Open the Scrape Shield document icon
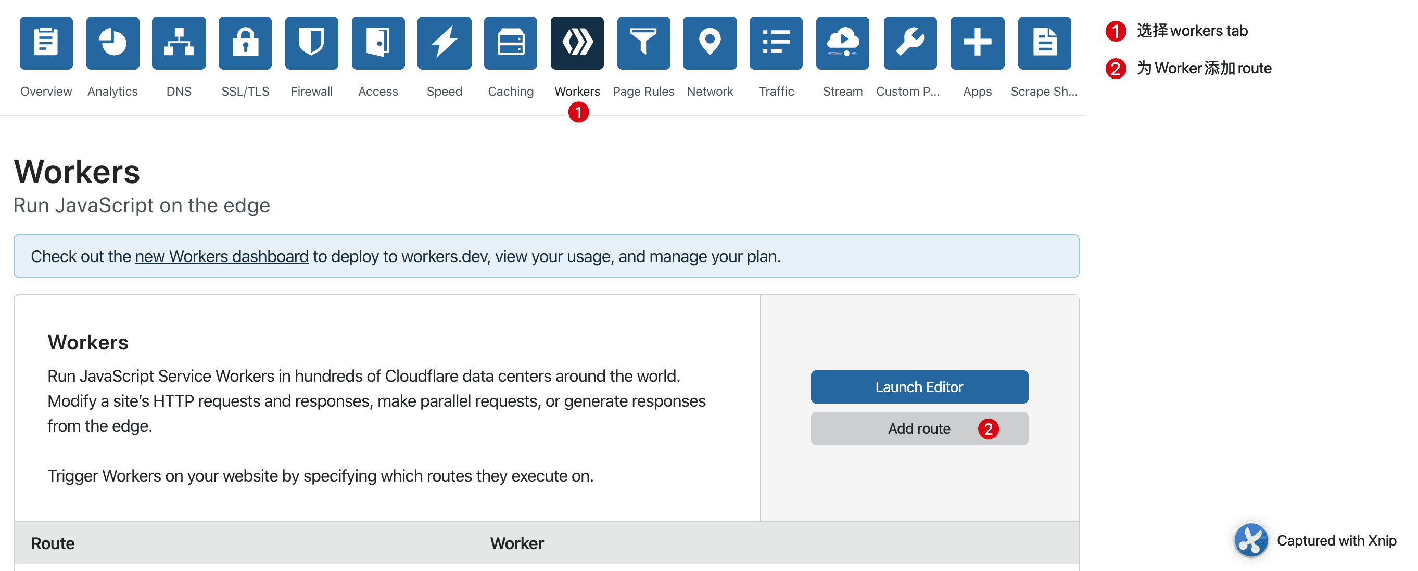 [x=1044, y=43]
